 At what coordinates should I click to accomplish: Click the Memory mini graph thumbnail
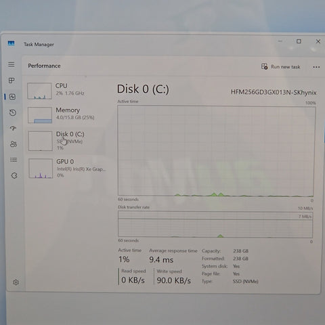click(40, 115)
